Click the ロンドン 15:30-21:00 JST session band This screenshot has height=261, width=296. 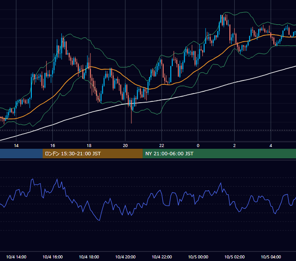click(x=92, y=154)
